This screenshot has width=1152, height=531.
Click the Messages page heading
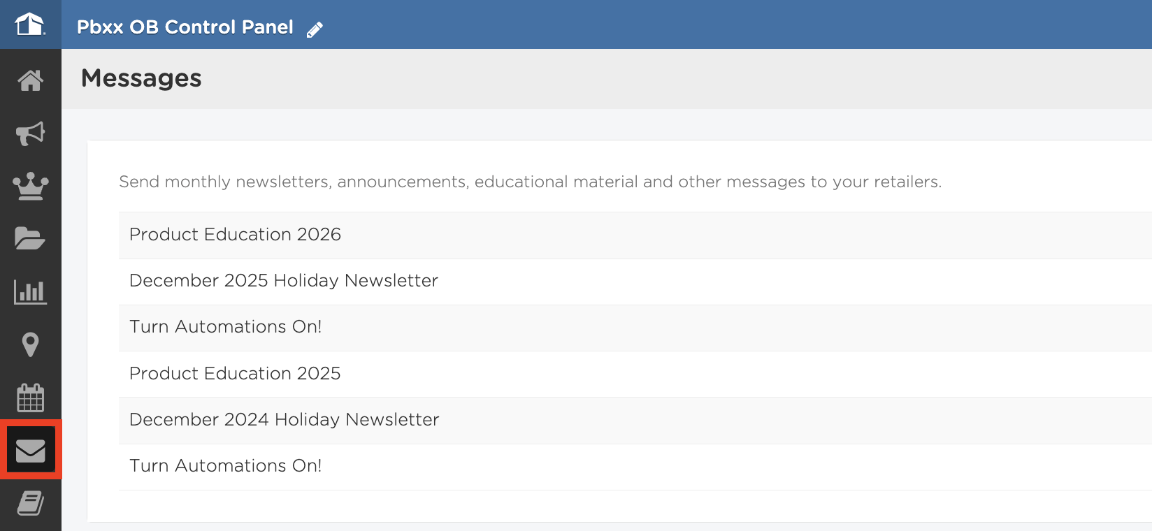(x=141, y=78)
